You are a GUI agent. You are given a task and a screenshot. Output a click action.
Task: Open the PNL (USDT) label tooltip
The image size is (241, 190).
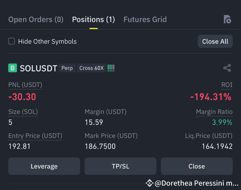click(25, 85)
